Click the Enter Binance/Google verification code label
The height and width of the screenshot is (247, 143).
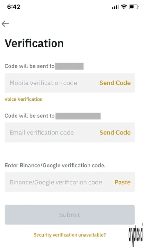click(55, 165)
